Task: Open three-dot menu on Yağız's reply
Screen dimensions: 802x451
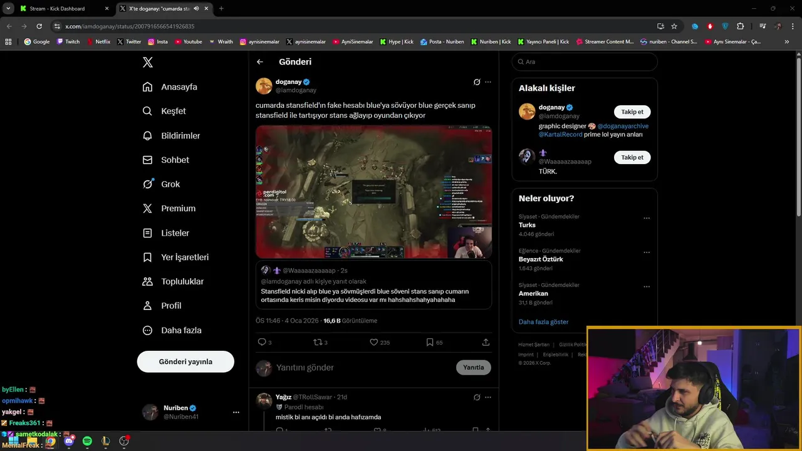Action: pos(488,397)
